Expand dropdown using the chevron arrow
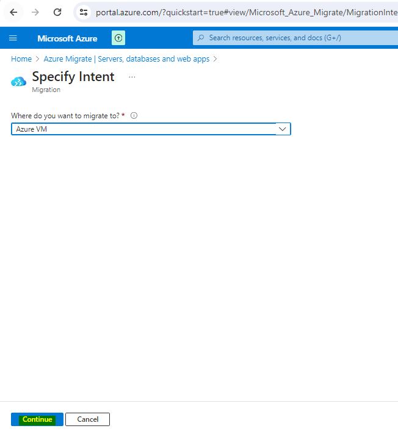The height and width of the screenshot is (434, 398). point(282,129)
